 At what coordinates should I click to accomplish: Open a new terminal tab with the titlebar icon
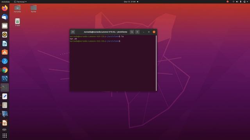click(x=73, y=32)
